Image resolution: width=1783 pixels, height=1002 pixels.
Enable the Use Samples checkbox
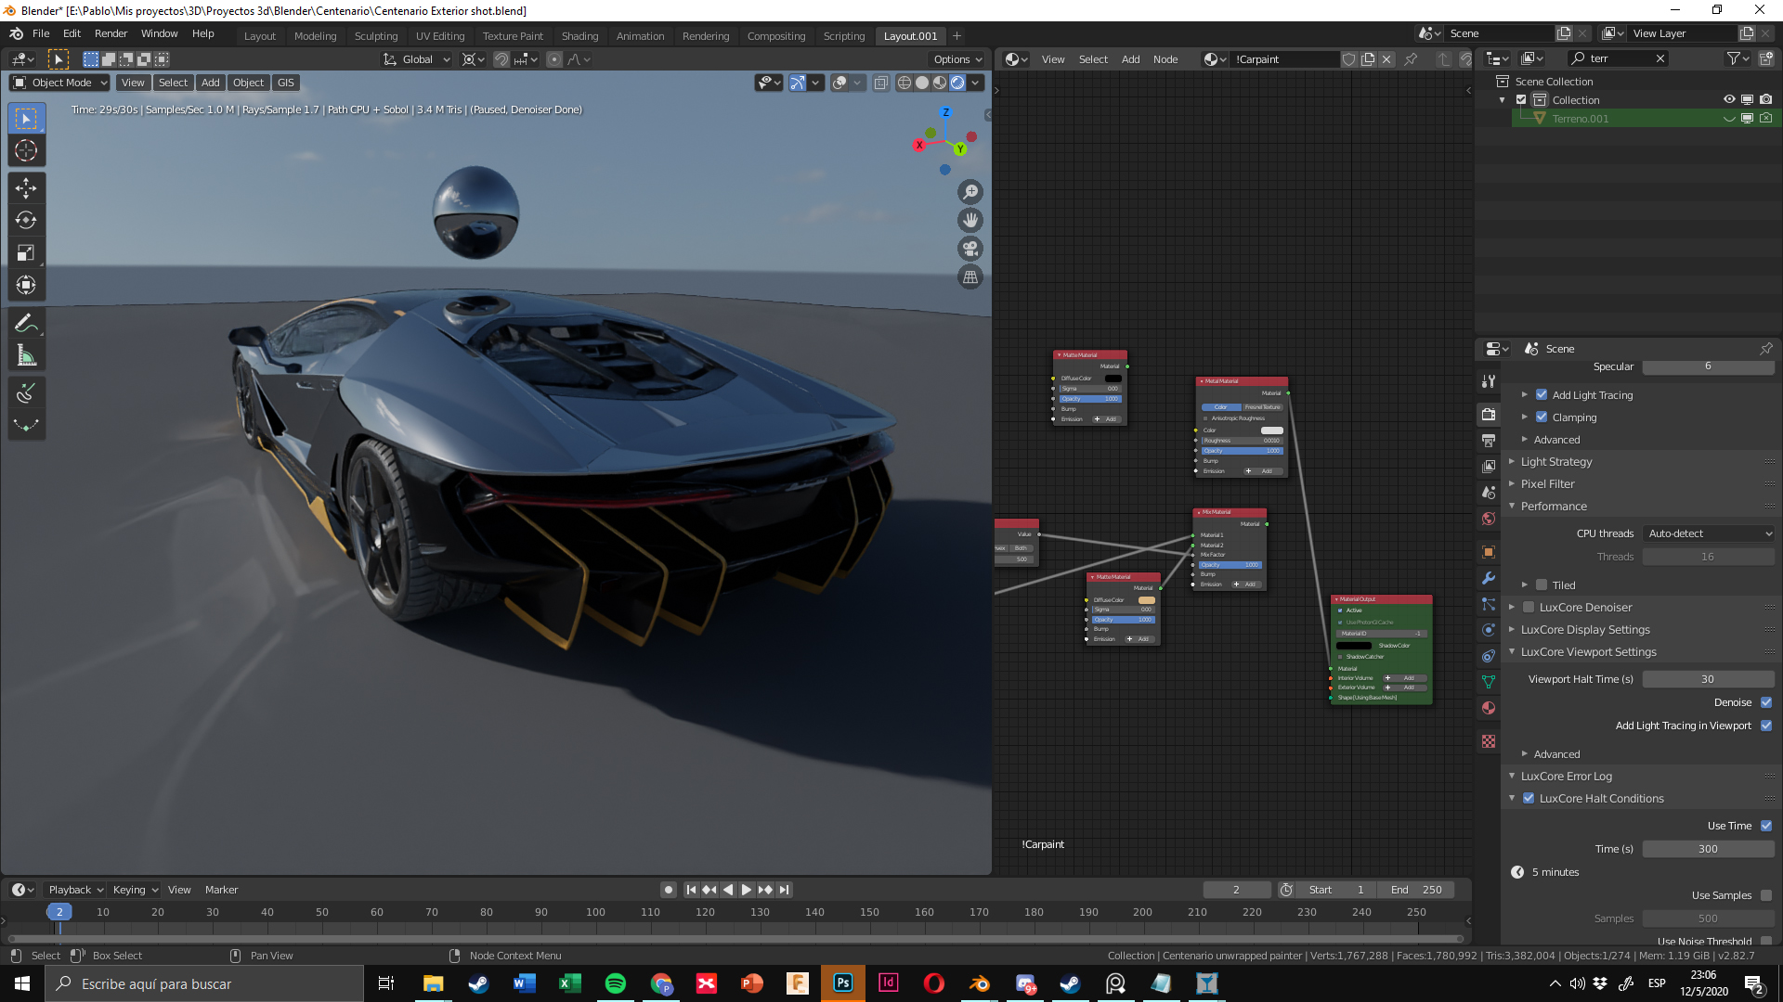click(x=1766, y=895)
